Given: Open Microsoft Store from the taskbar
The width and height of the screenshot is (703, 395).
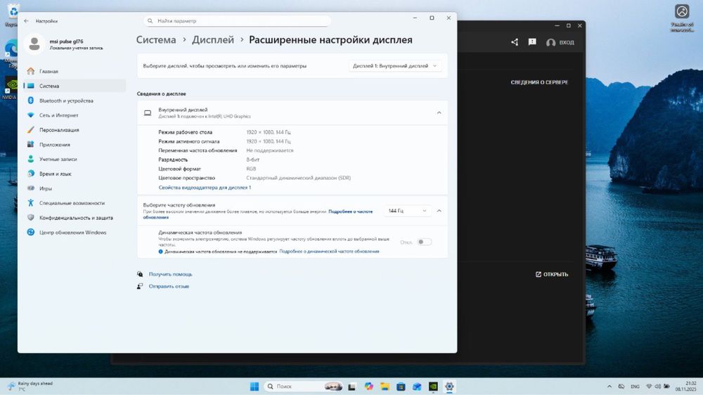Looking at the screenshot, I should 401,387.
